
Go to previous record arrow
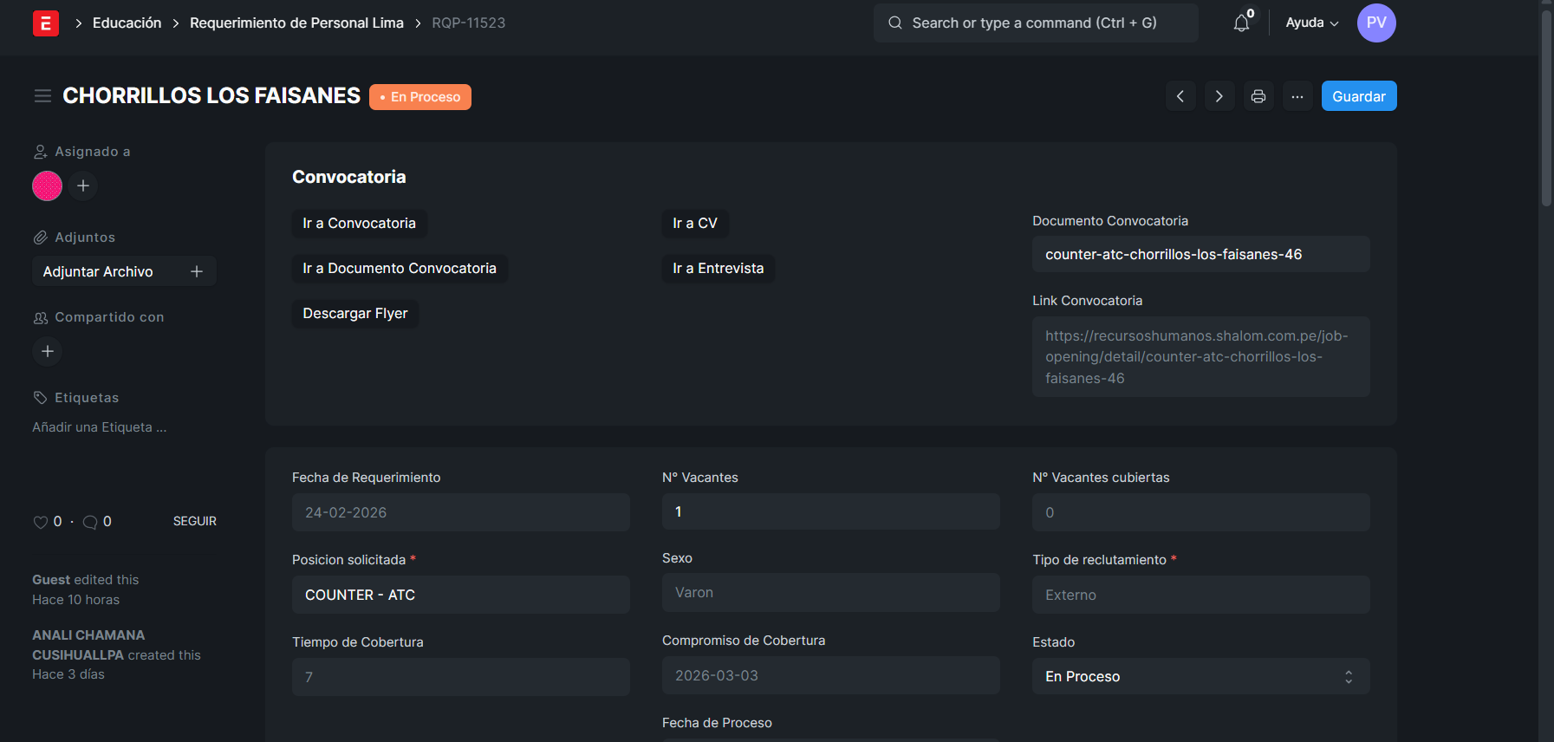coord(1180,96)
